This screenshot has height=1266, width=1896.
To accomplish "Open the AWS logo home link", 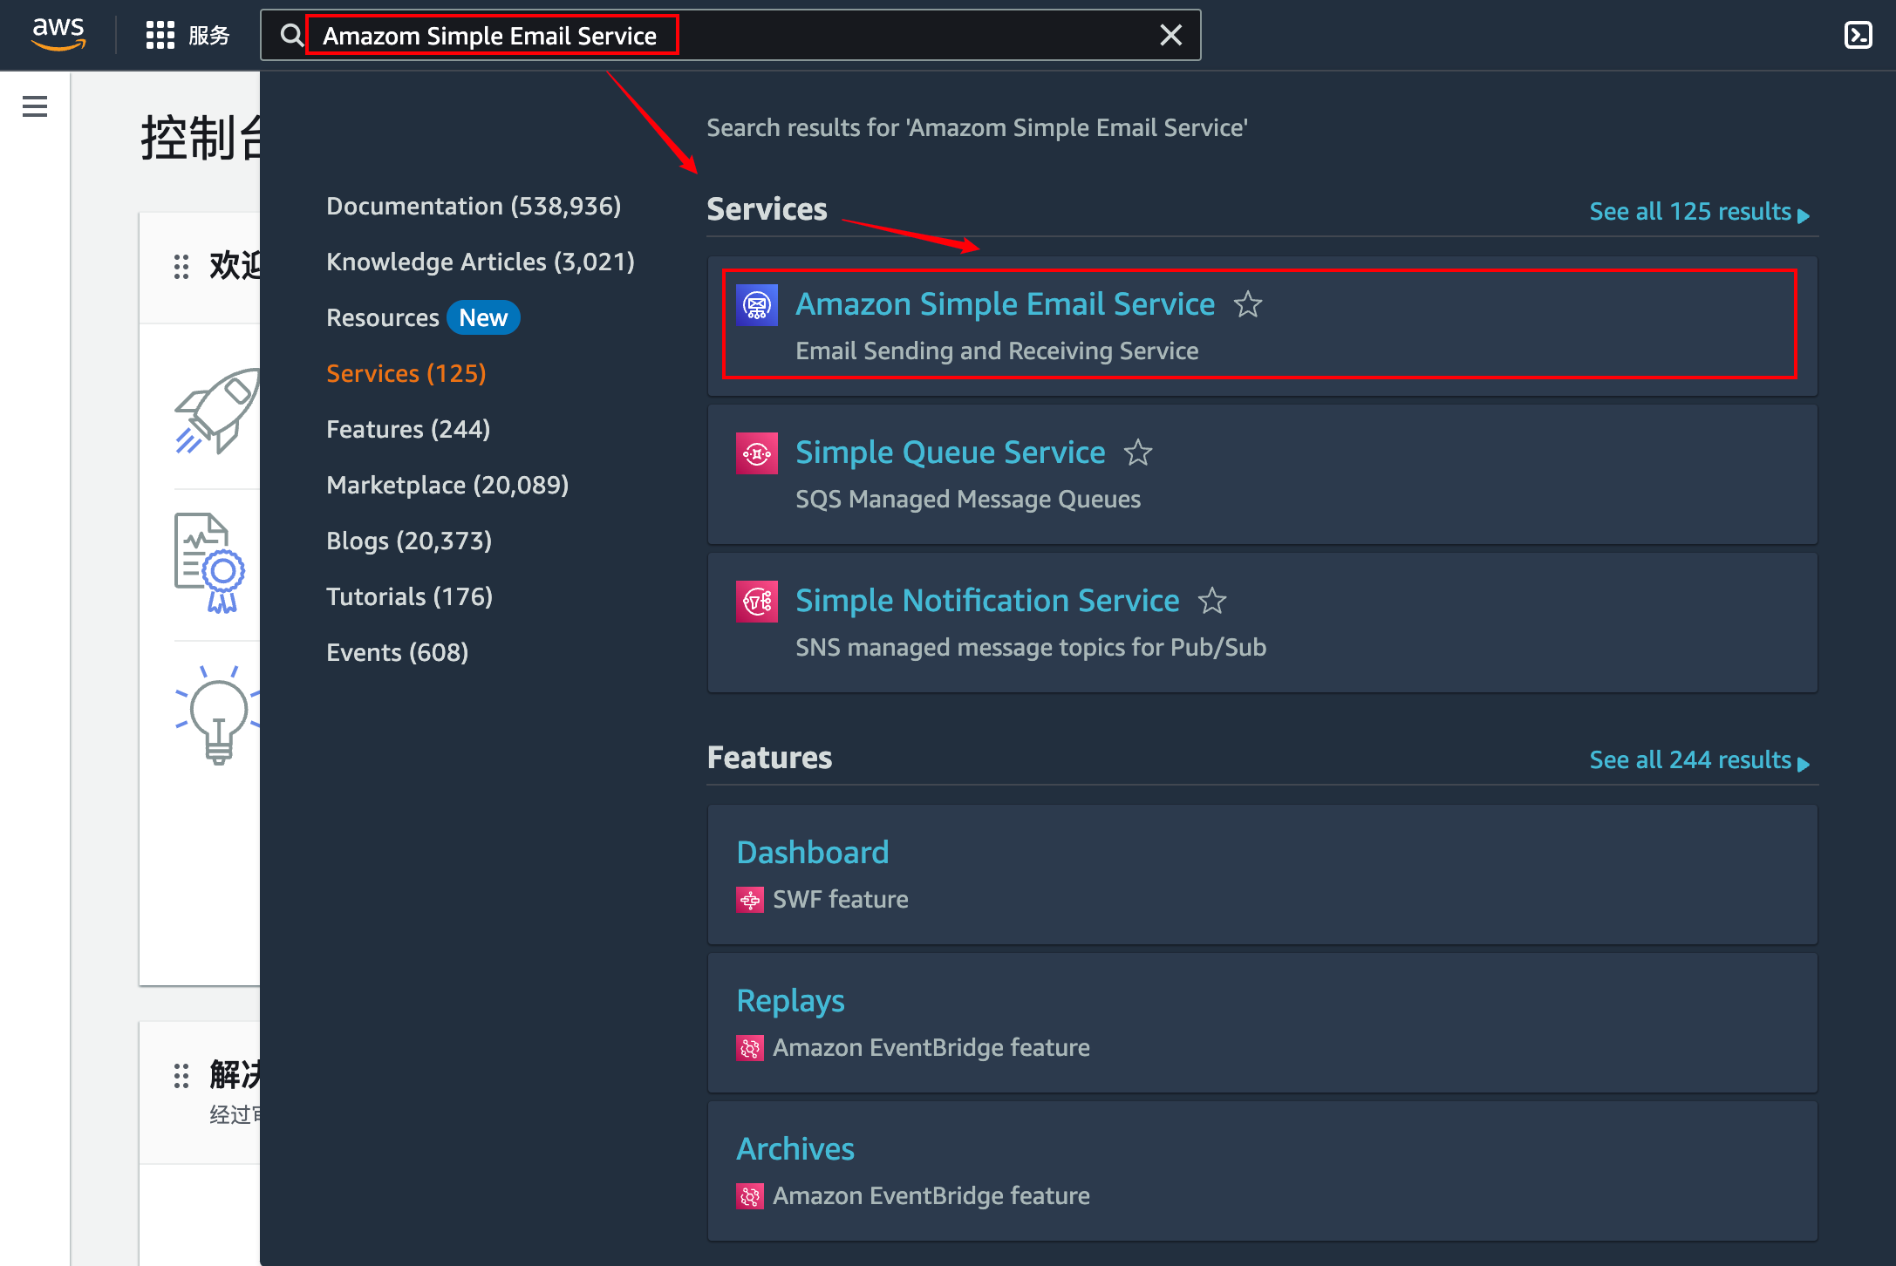I will [58, 35].
